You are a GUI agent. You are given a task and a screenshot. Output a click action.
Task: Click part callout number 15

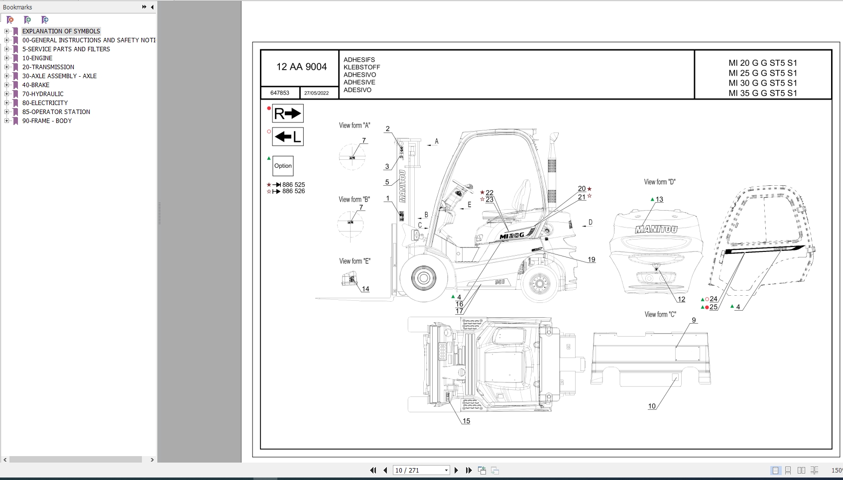466,421
